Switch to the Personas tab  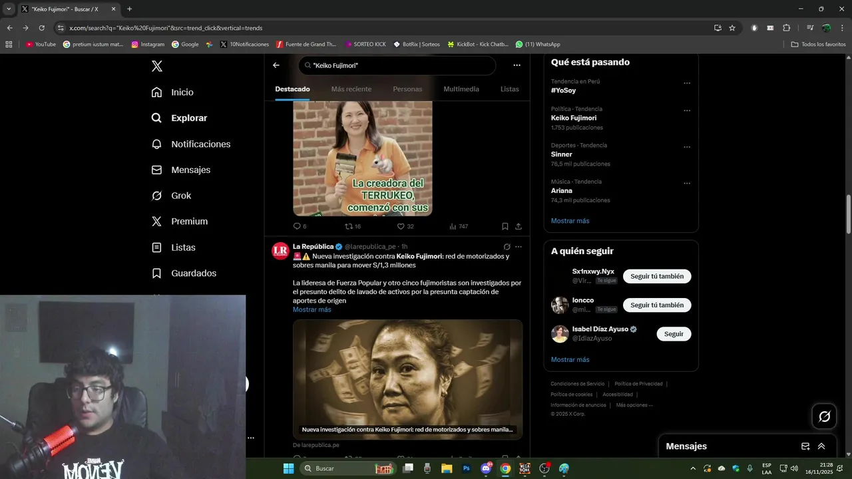(x=407, y=89)
